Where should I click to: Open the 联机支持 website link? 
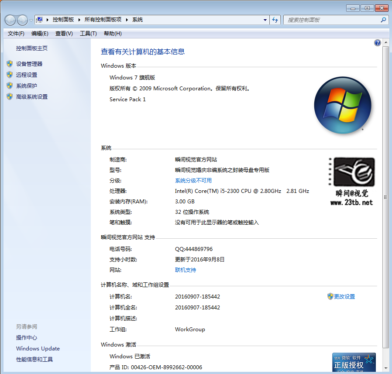[x=186, y=270]
